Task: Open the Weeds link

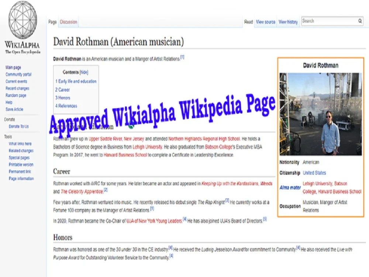Action: 266,184
